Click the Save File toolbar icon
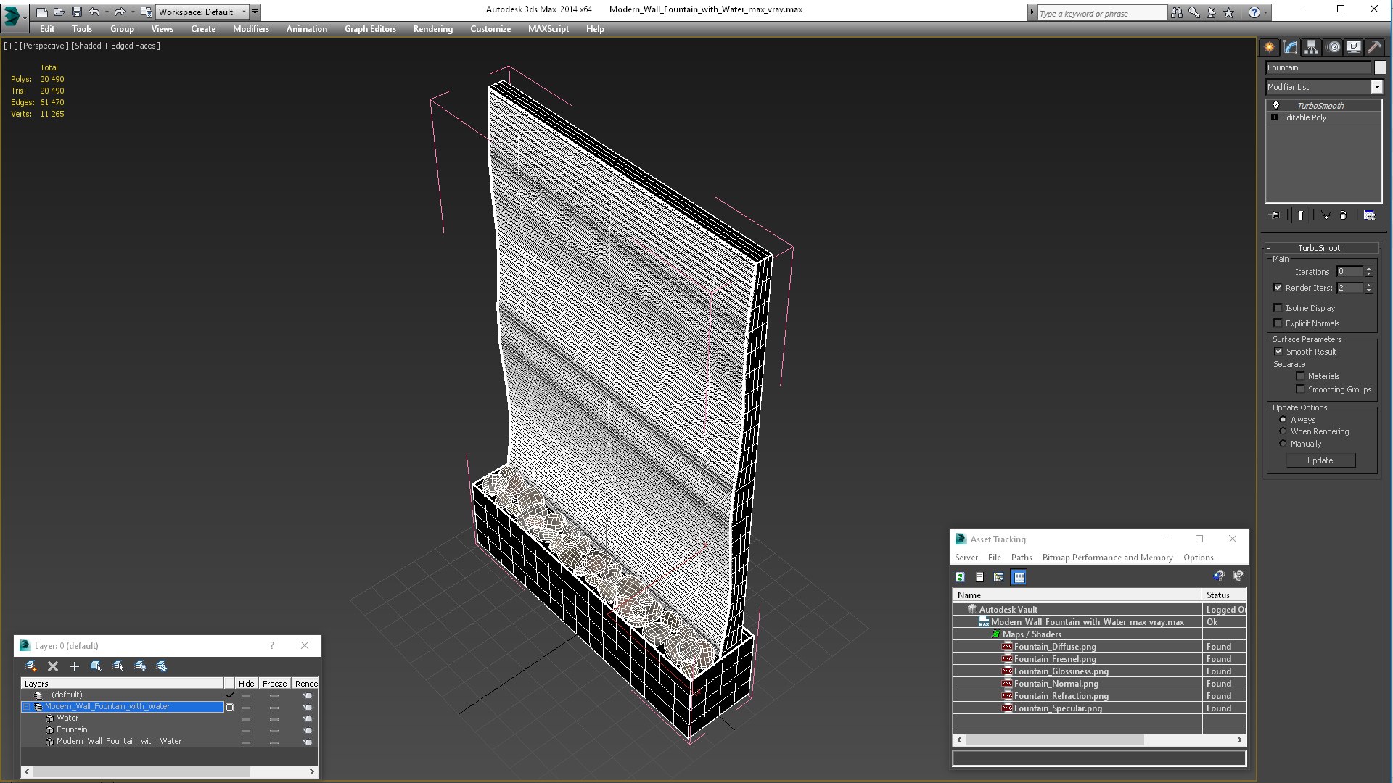Image resolution: width=1393 pixels, height=783 pixels. tap(76, 12)
